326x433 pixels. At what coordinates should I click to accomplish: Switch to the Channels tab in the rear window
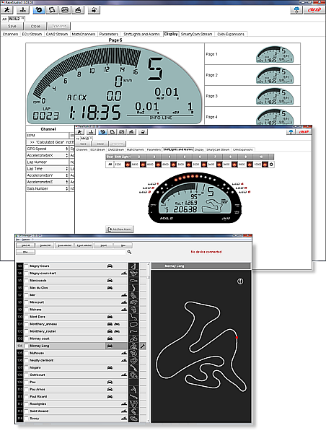click(11, 34)
